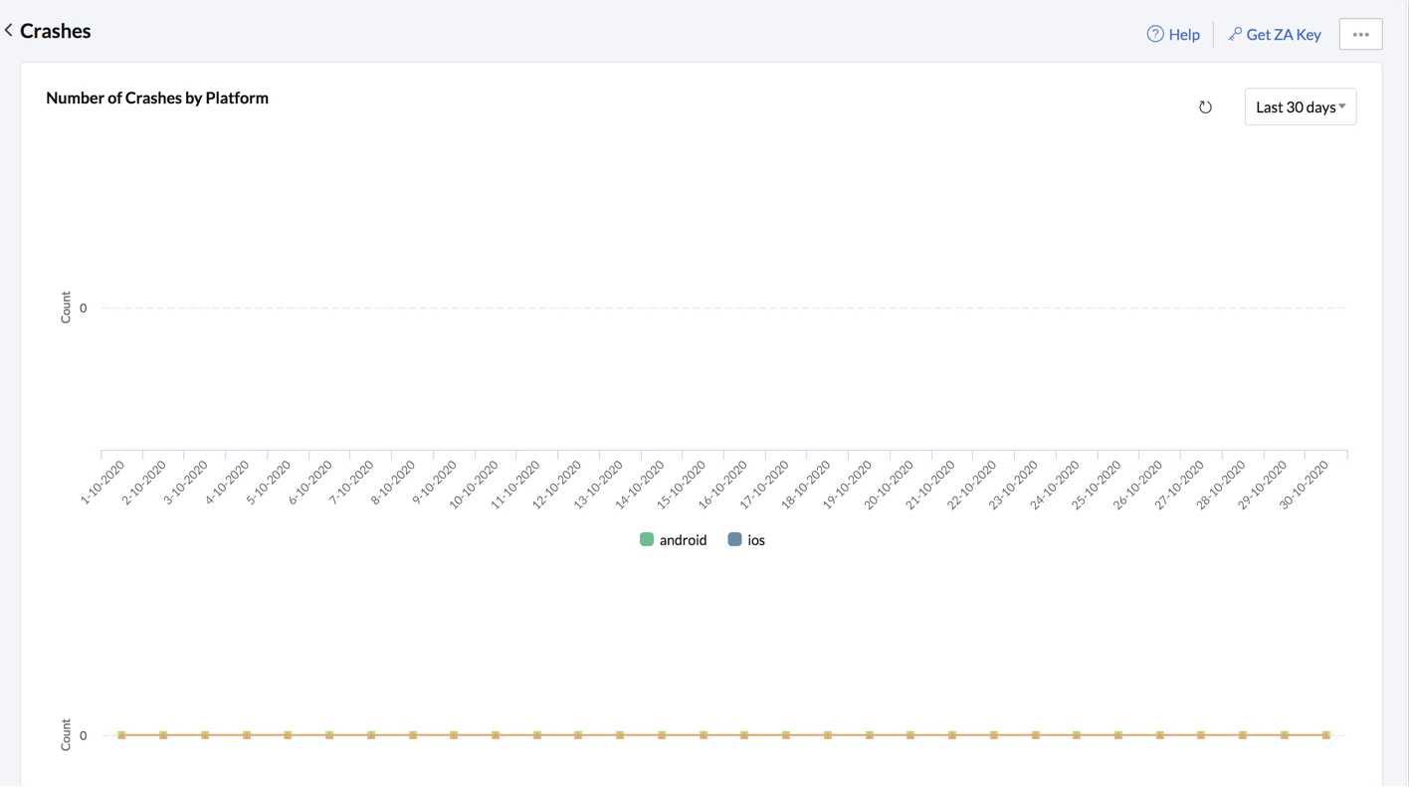Toggle the ios series via its legend label
The height and width of the screenshot is (787, 1409).
756,540
